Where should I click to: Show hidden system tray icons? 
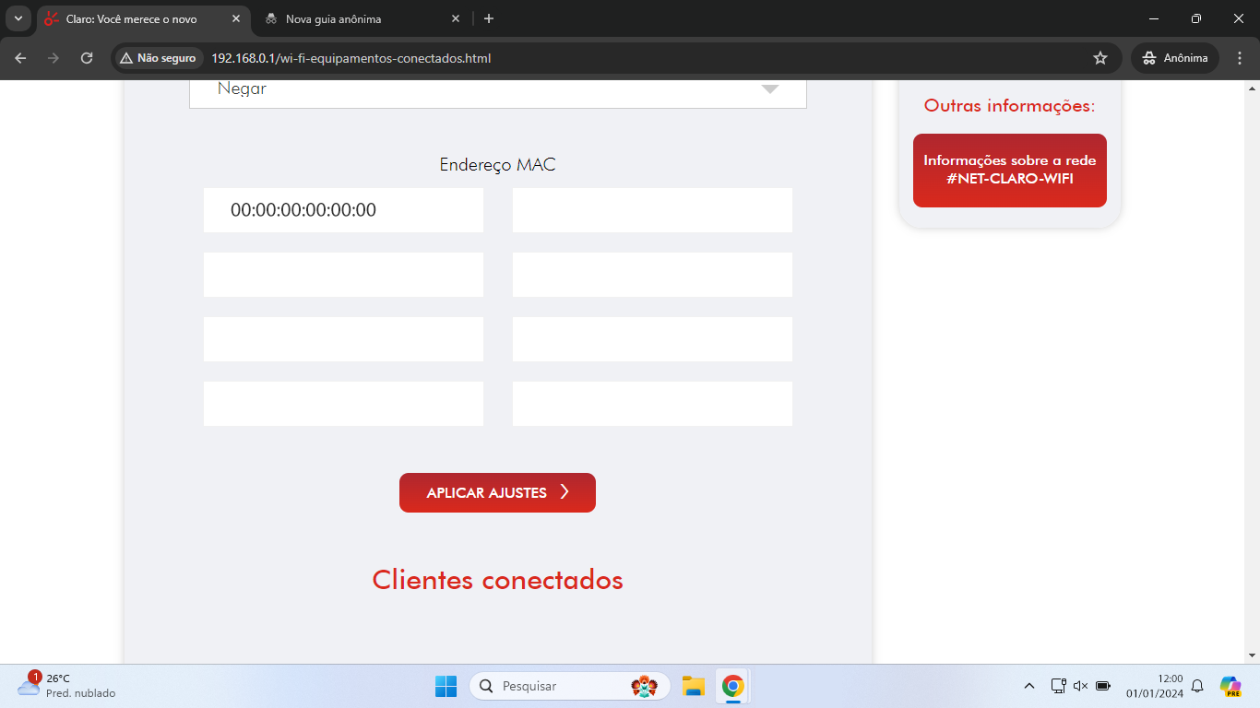click(1029, 686)
